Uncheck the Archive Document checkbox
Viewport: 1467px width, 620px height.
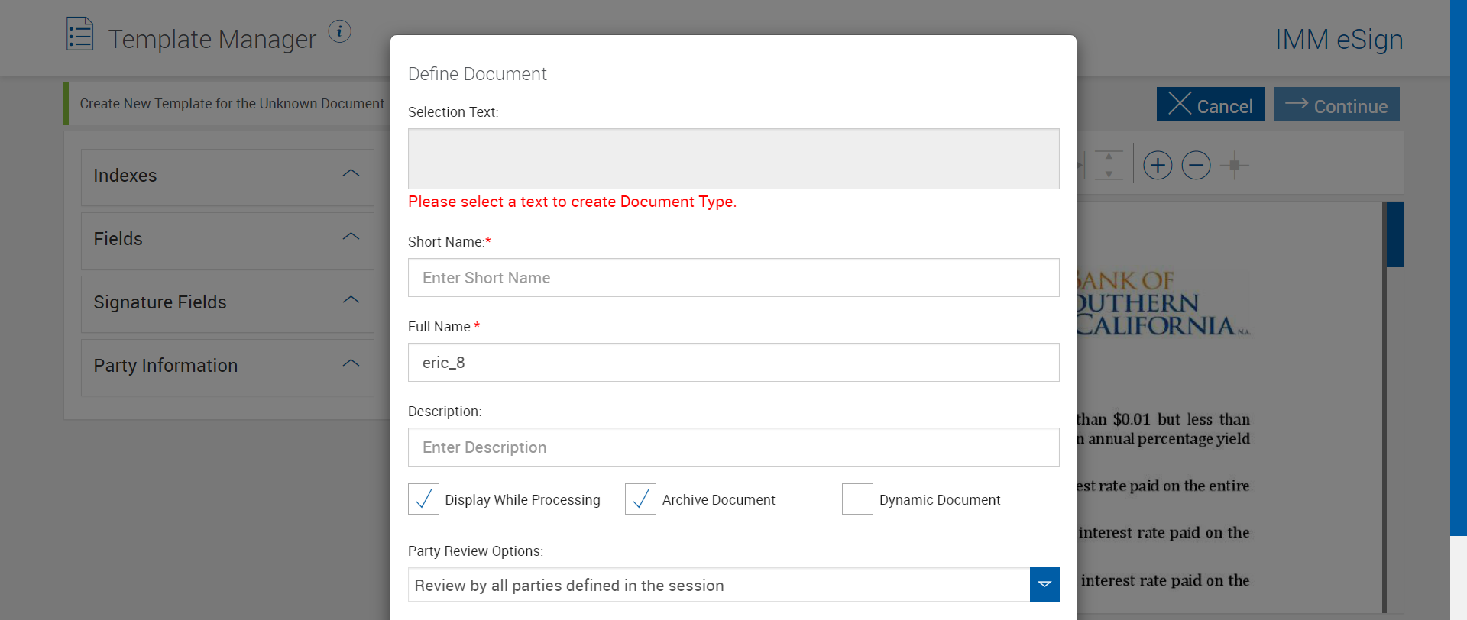pos(640,499)
